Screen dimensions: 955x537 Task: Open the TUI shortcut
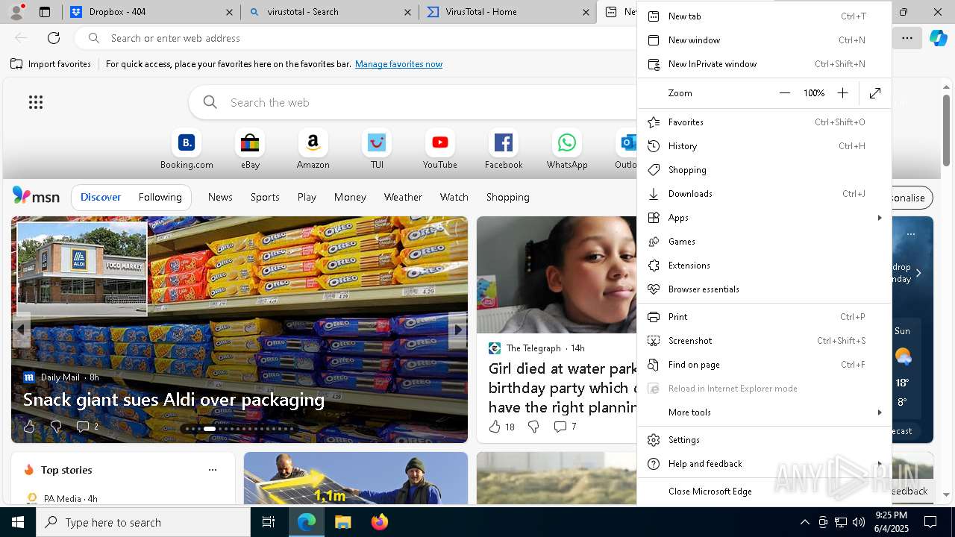point(377,150)
